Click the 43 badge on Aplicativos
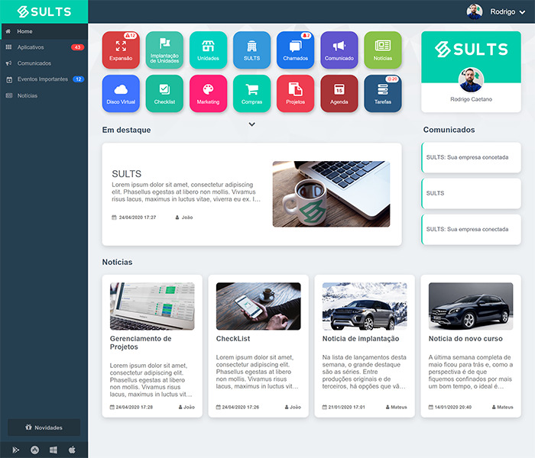The height and width of the screenshot is (458, 535). 77,47
